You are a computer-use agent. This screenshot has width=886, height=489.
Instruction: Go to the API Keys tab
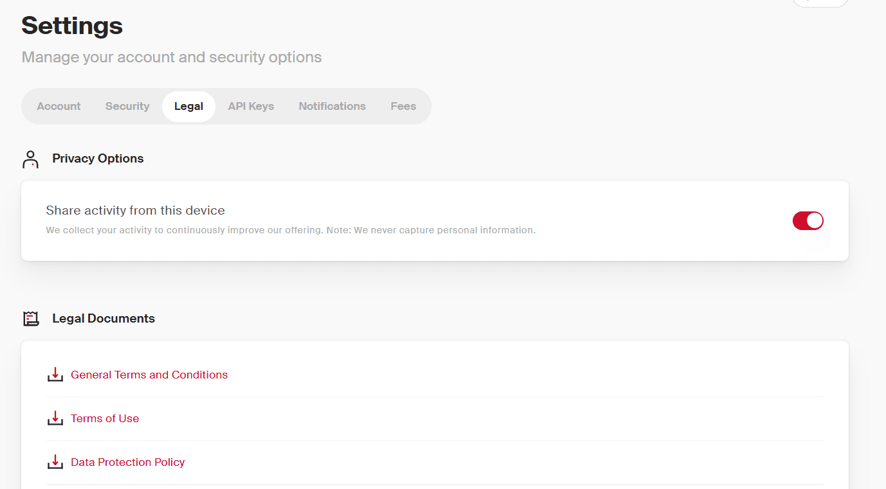pyautogui.click(x=251, y=107)
